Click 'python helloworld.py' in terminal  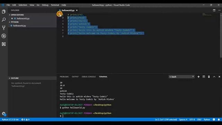click(x=74, y=108)
